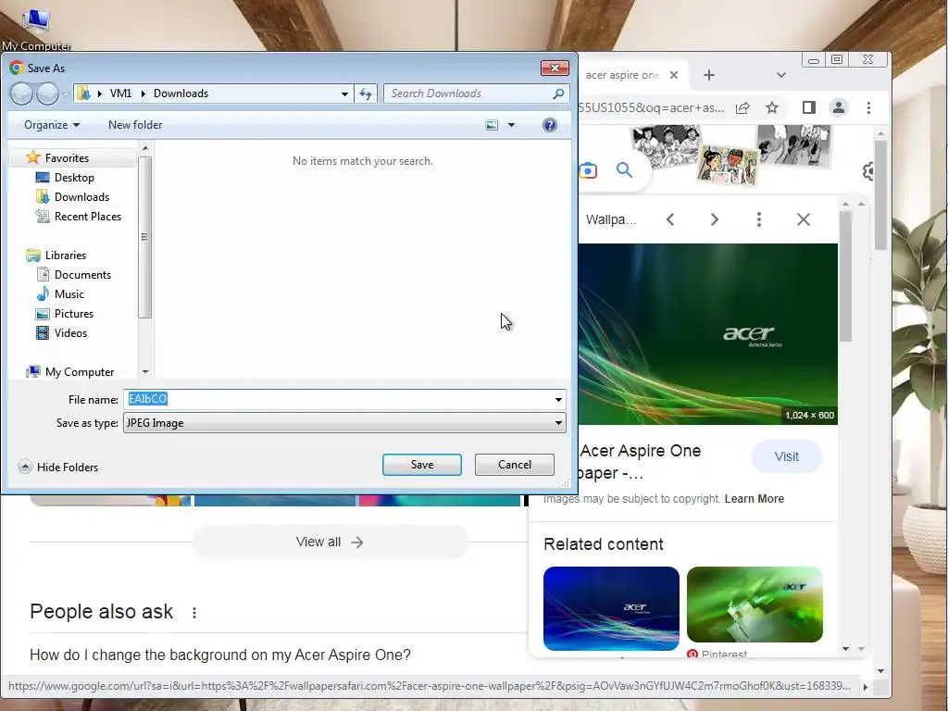Open the Learn More copyright link
This screenshot has width=948, height=711.
pyautogui.click(x=754, y=499)
